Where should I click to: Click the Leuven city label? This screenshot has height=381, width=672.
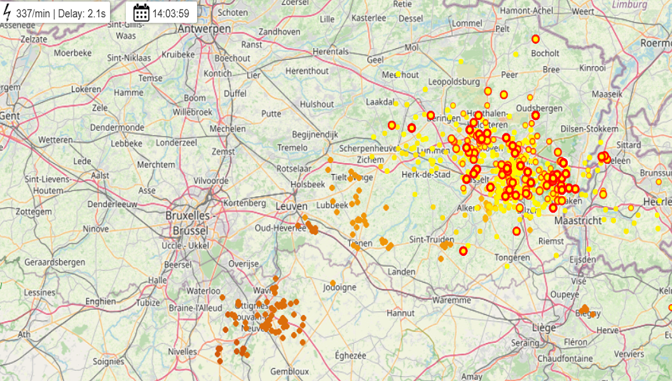click(x=291, y=206)
